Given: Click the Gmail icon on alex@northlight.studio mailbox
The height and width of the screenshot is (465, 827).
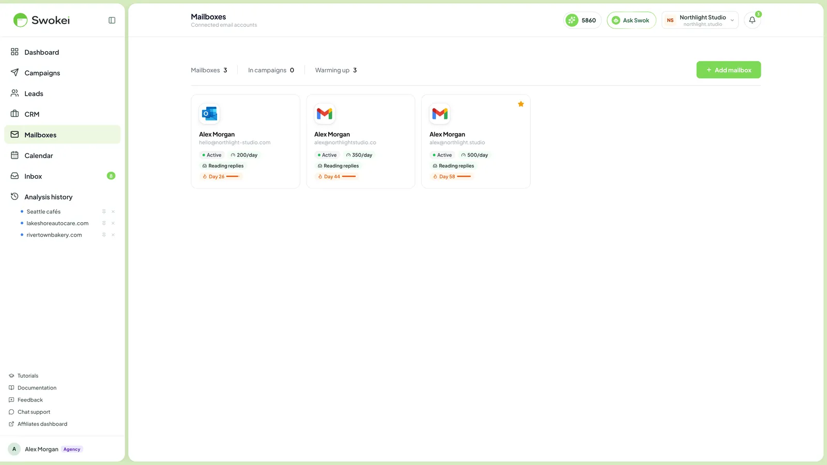Looking at the screenshot, I should pyautogui.click(x=440, y=113).
